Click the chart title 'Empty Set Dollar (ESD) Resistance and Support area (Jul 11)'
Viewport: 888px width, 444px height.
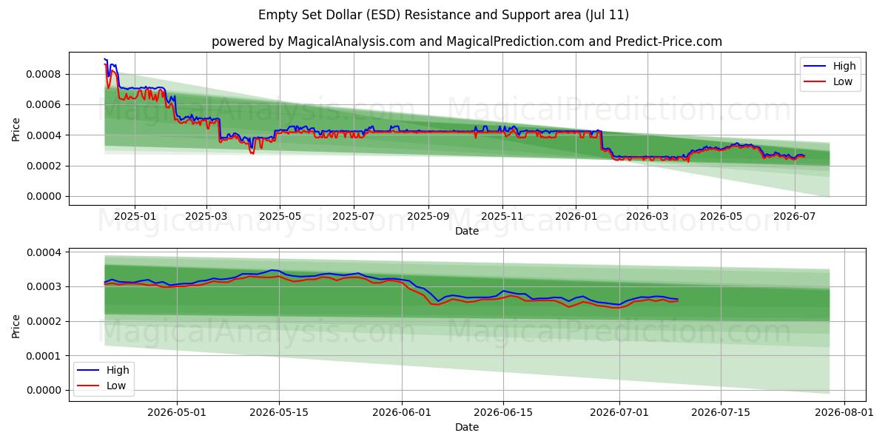click(444, 15)
